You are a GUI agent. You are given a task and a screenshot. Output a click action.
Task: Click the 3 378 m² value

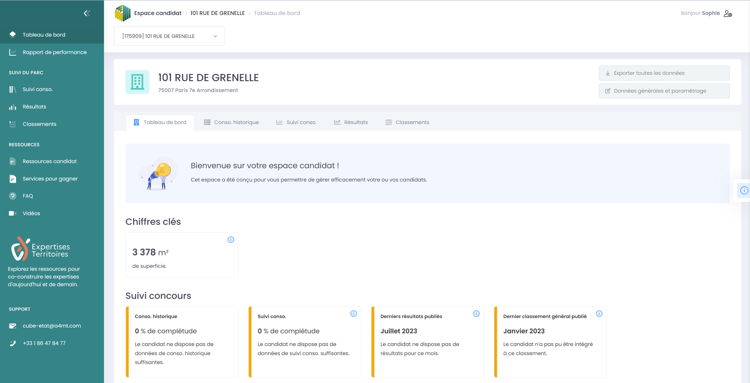click(150, 252)
